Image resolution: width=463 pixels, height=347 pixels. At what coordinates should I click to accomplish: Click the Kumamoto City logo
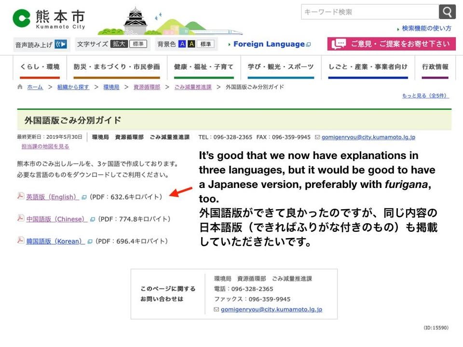[49, 19]
